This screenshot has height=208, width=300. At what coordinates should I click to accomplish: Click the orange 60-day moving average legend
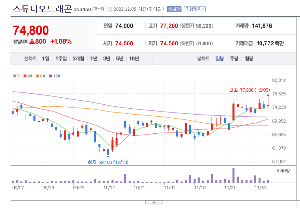click(41, 76)
